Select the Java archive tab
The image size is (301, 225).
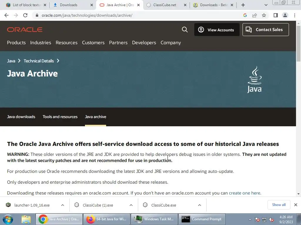click(x=96, y=117)
